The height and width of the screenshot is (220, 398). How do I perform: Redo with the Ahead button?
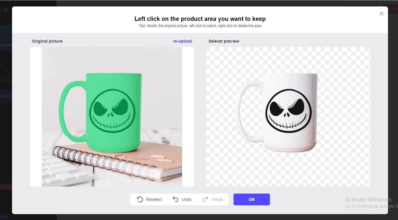click(213, 199)
